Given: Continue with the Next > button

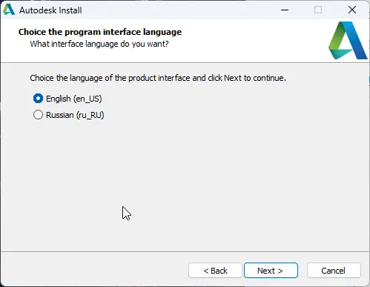Looking at the screenshot, I should point(271,271).
